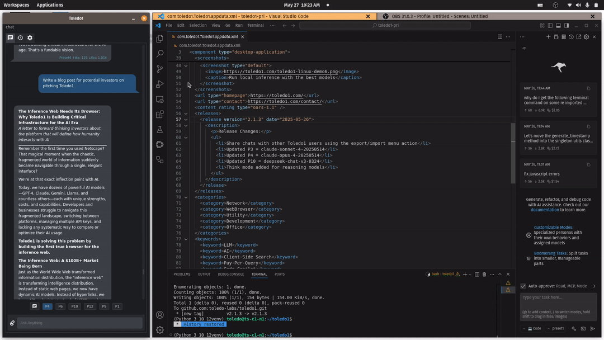This screenshot has height=340, width=604.
Task: Select the P10 preset in Toledo1
Action: coord(74,306)
